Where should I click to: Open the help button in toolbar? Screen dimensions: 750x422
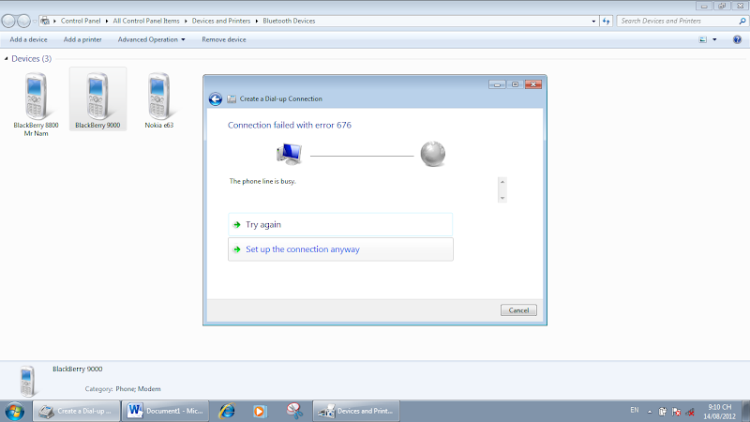[x=737, y=39]
